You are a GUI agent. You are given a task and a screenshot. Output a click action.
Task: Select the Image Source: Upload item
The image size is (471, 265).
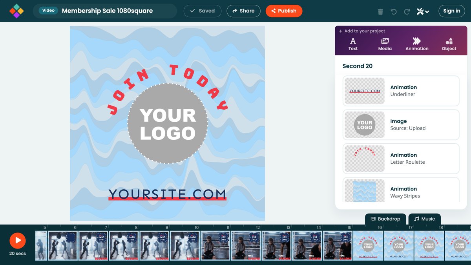click(401, 125)
